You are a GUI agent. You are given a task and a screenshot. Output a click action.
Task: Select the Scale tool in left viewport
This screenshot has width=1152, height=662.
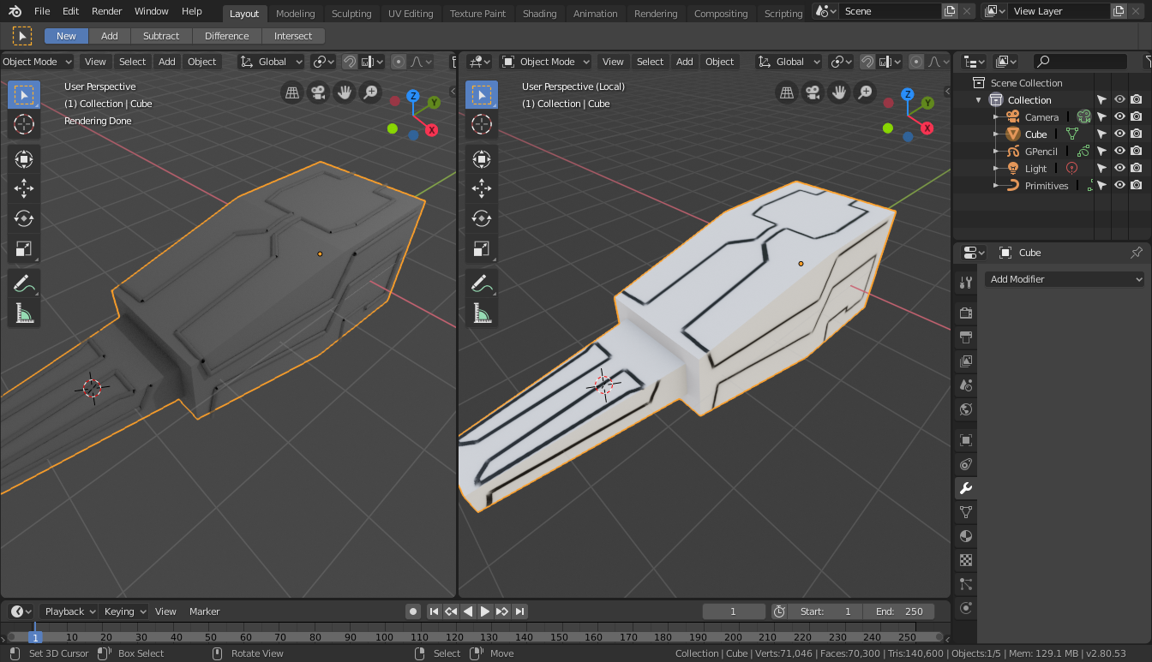point(24,249)
